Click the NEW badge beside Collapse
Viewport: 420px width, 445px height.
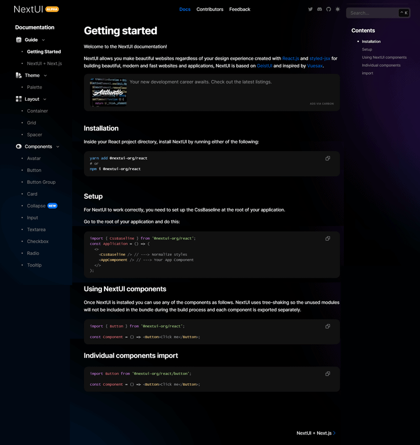(x=52, y=206)
